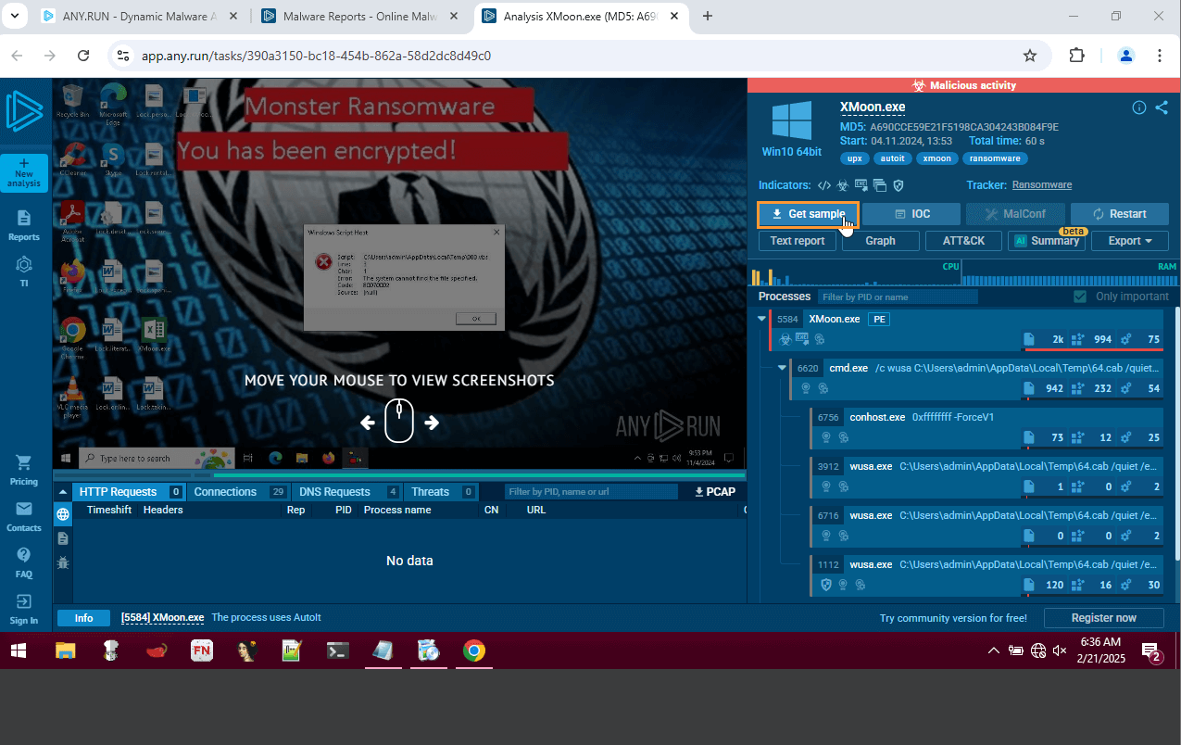Select the conhost.exe 6756 process row
1181x745 pixels.
pos(986,427)
